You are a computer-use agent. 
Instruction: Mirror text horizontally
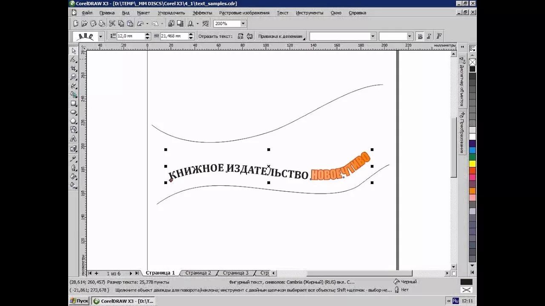[241, 36]
